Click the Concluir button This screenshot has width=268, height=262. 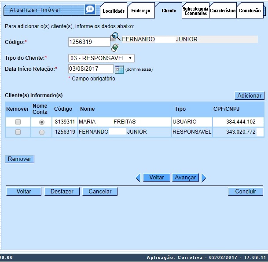[245, 192]
